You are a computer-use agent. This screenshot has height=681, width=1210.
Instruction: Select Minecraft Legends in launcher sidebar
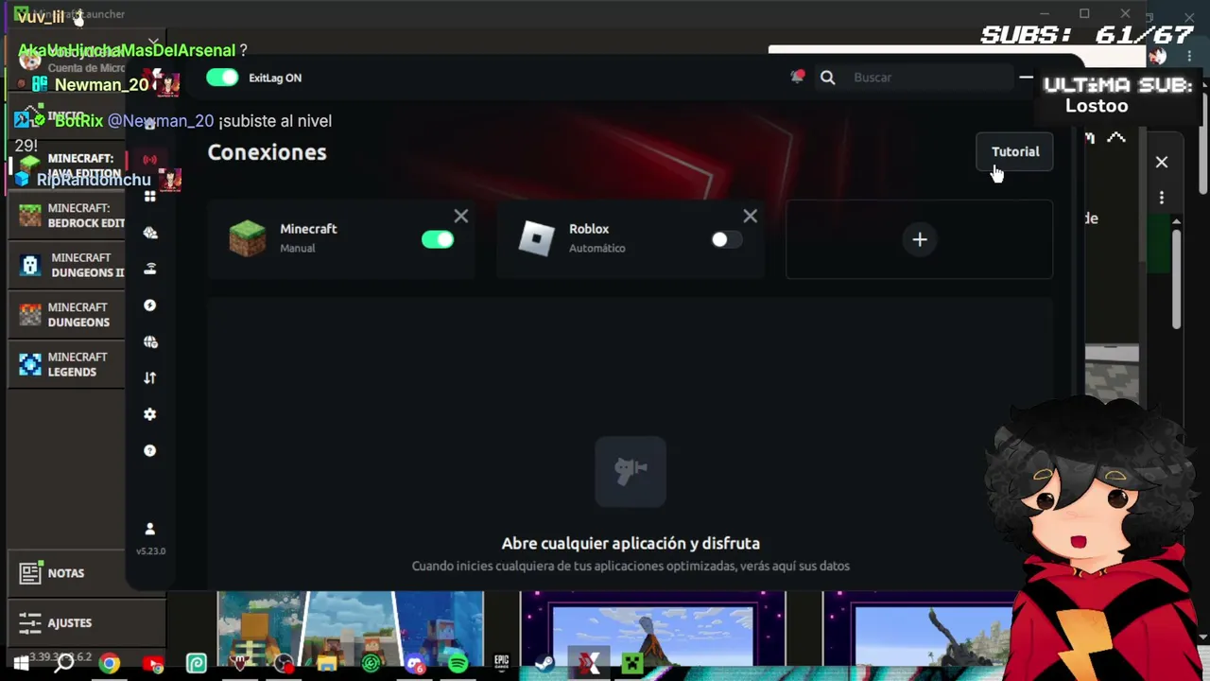pyautogui.click(x=66, y=364)
